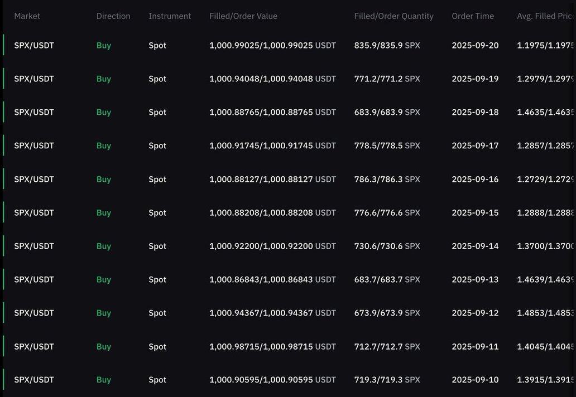Viewport: 576px width, 397px height.
Task: Click the Instrument column header
Action: 170,16
